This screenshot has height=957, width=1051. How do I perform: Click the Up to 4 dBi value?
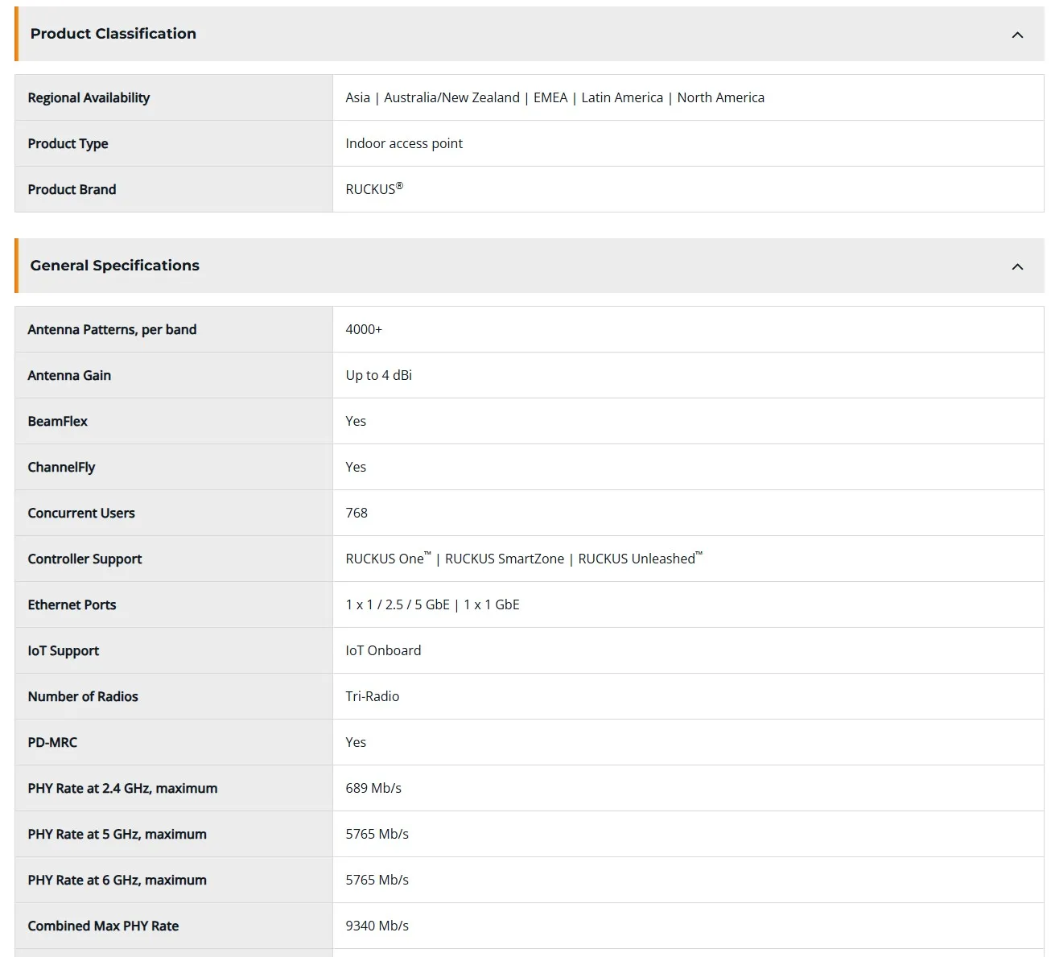click(379, 376)
